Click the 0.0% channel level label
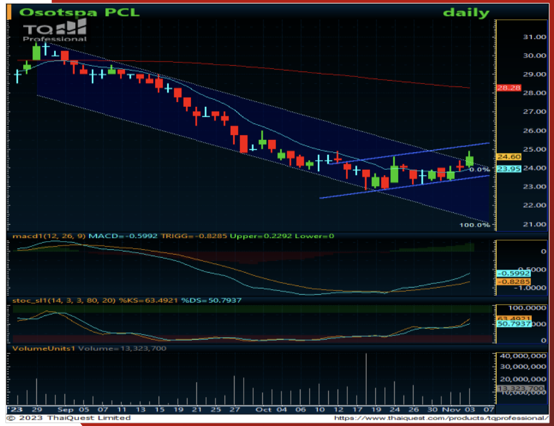554x426 pixels. pos(480,170)
